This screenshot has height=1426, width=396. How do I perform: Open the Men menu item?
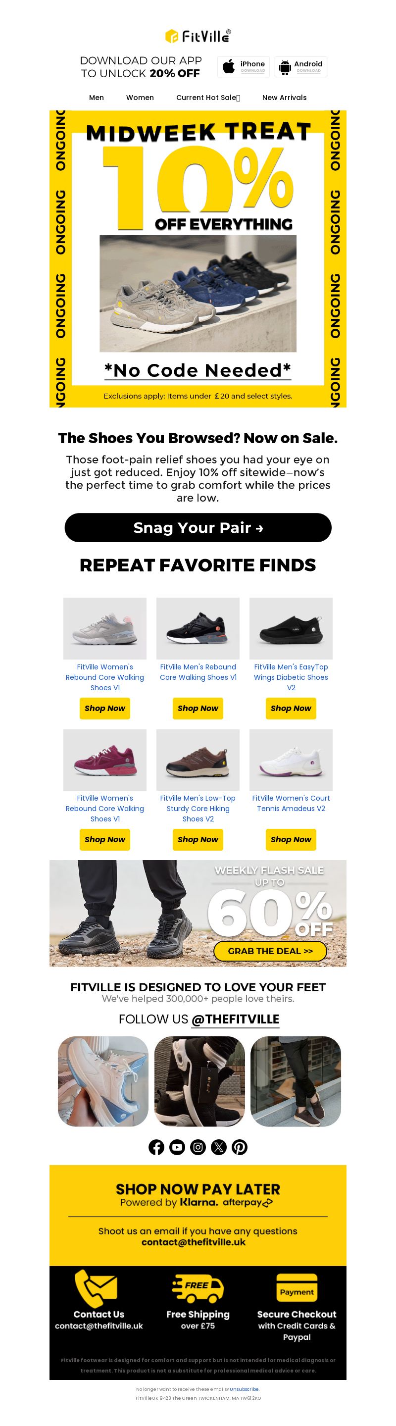tap(96, 98)
